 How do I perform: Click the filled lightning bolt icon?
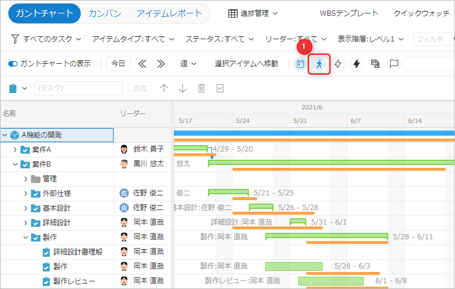(x=356, y=64)
